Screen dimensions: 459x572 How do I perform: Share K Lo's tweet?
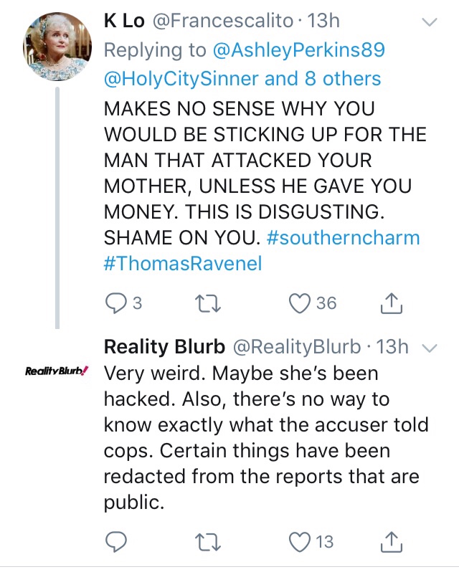[391, 303]
